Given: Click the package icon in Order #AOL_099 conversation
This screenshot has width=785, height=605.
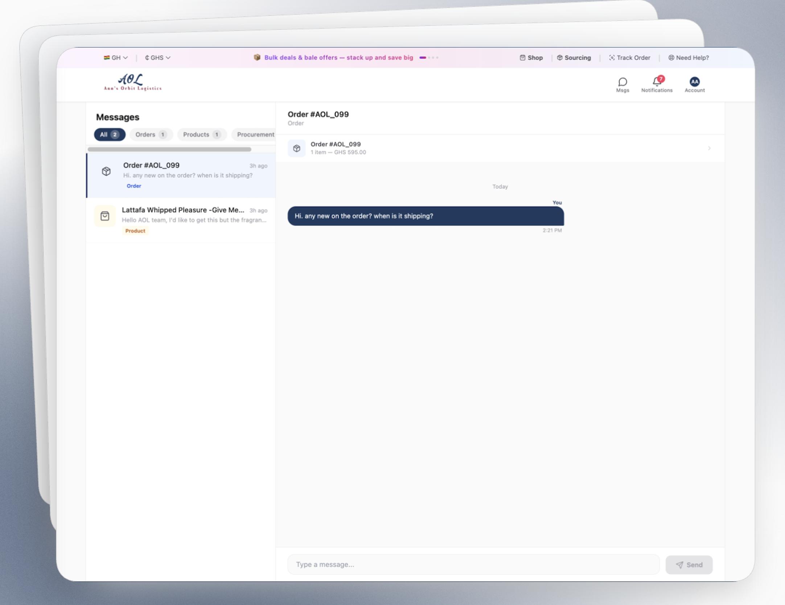Looking at the screenshot, I should (x=106, y=171).
